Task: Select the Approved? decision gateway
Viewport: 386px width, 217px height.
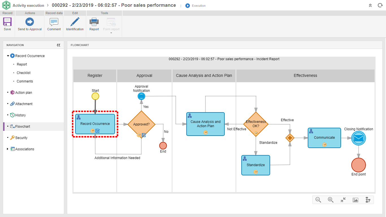Action: [x=141, y=124]
